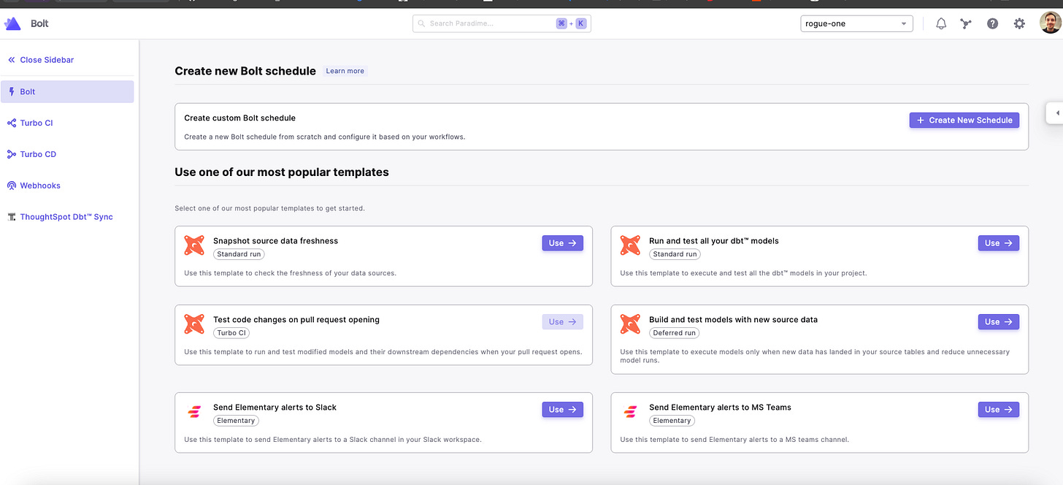The height and width of the screenshot is (485, 1063).
Task: Click the Command K shortcut badge
Action: tap(571, 23)
